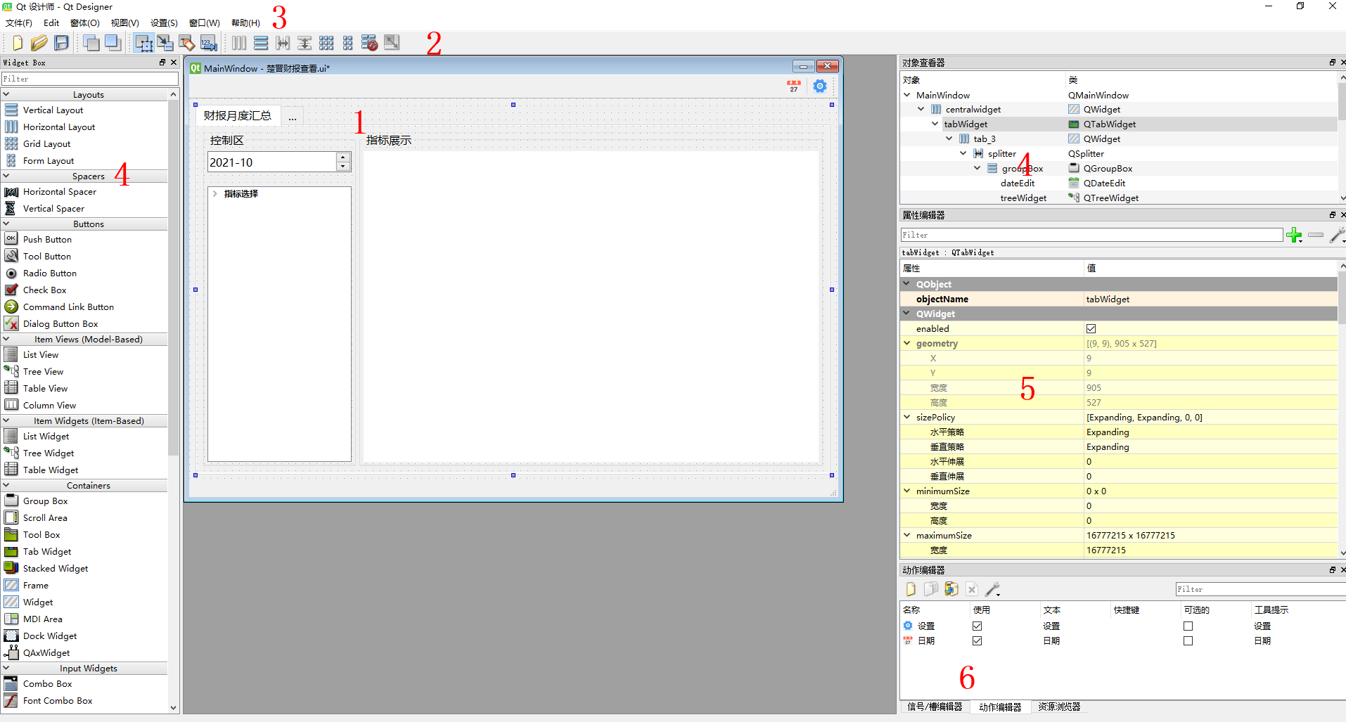Apply Lay Out Horizontally in Splitter icon
The height and width of the screenshot is (722, 1346).
click(283, 43)
